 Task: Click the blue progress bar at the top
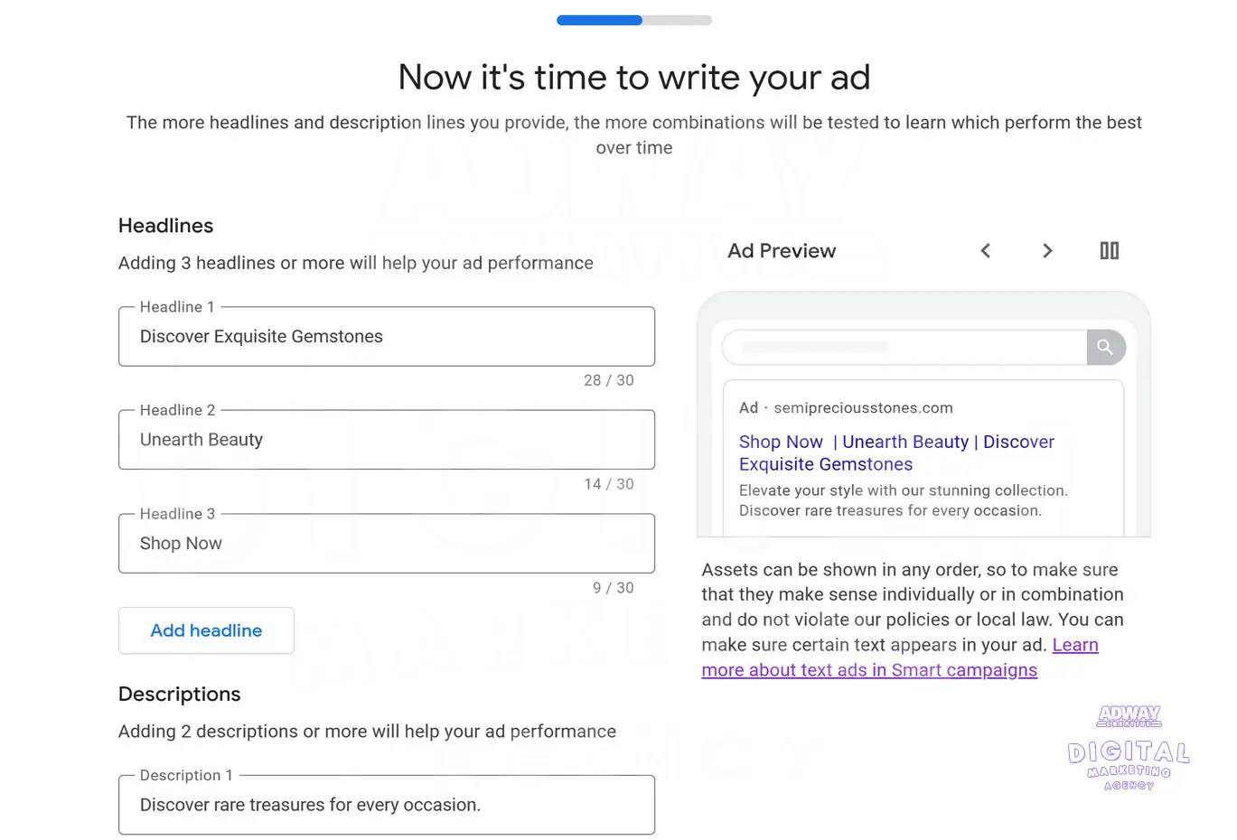pos(598,20)
